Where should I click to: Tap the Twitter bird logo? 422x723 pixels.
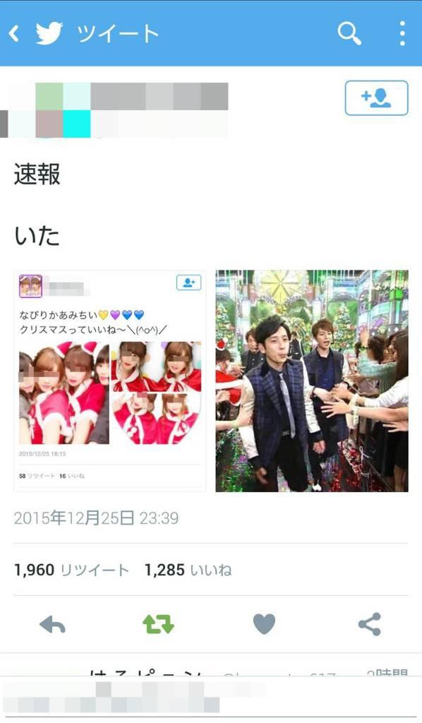coord(49,33)
